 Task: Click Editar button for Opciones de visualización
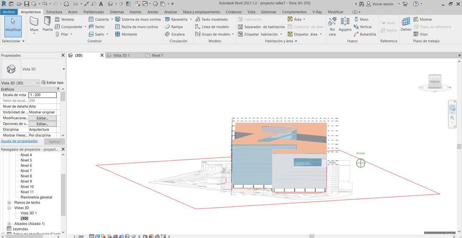click(42, 124)
